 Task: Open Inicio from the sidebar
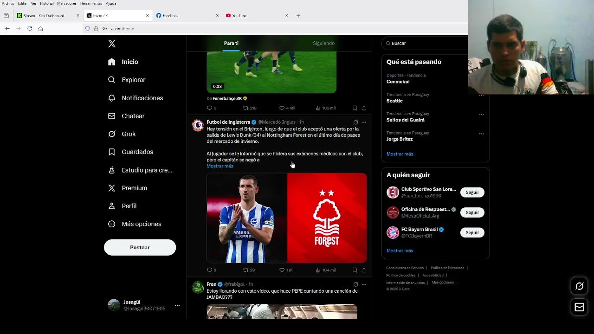point(123,62)
